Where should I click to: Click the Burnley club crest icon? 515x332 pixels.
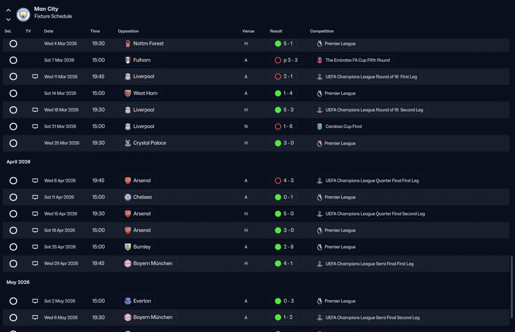pyautogui.click(x=128, y=247)
